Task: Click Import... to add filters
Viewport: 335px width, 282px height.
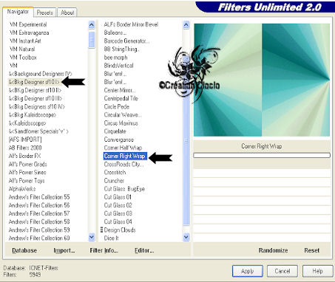Action: pyautogui.click(x=64, y=250)
